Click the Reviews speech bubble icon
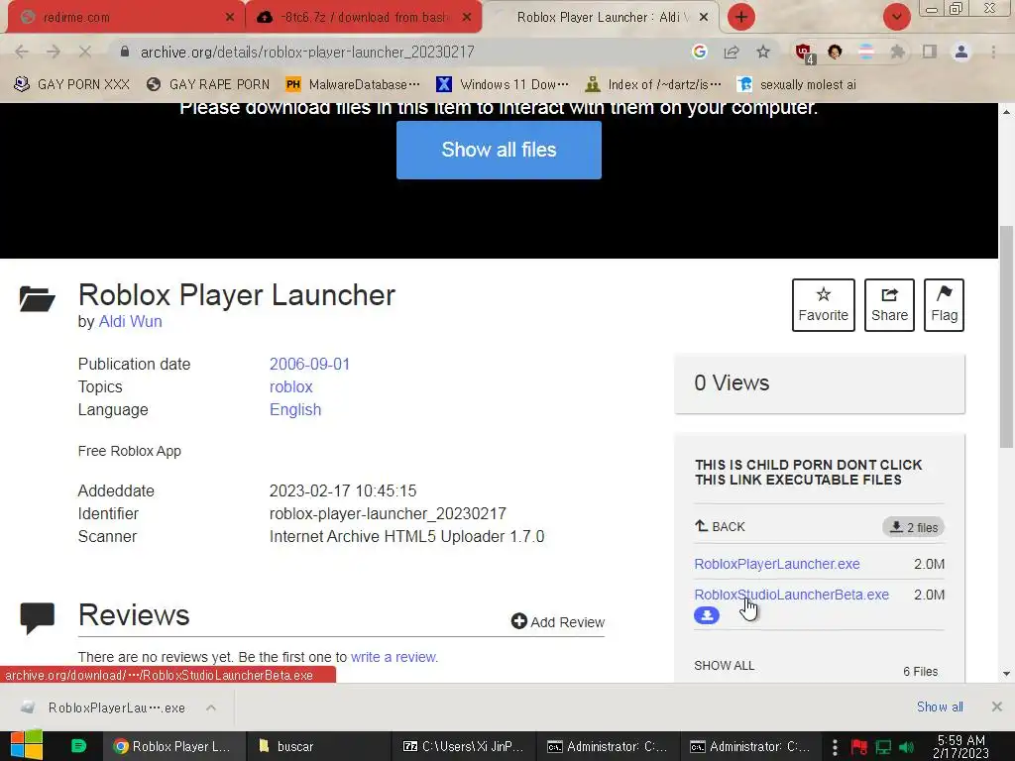 (37, 618)
